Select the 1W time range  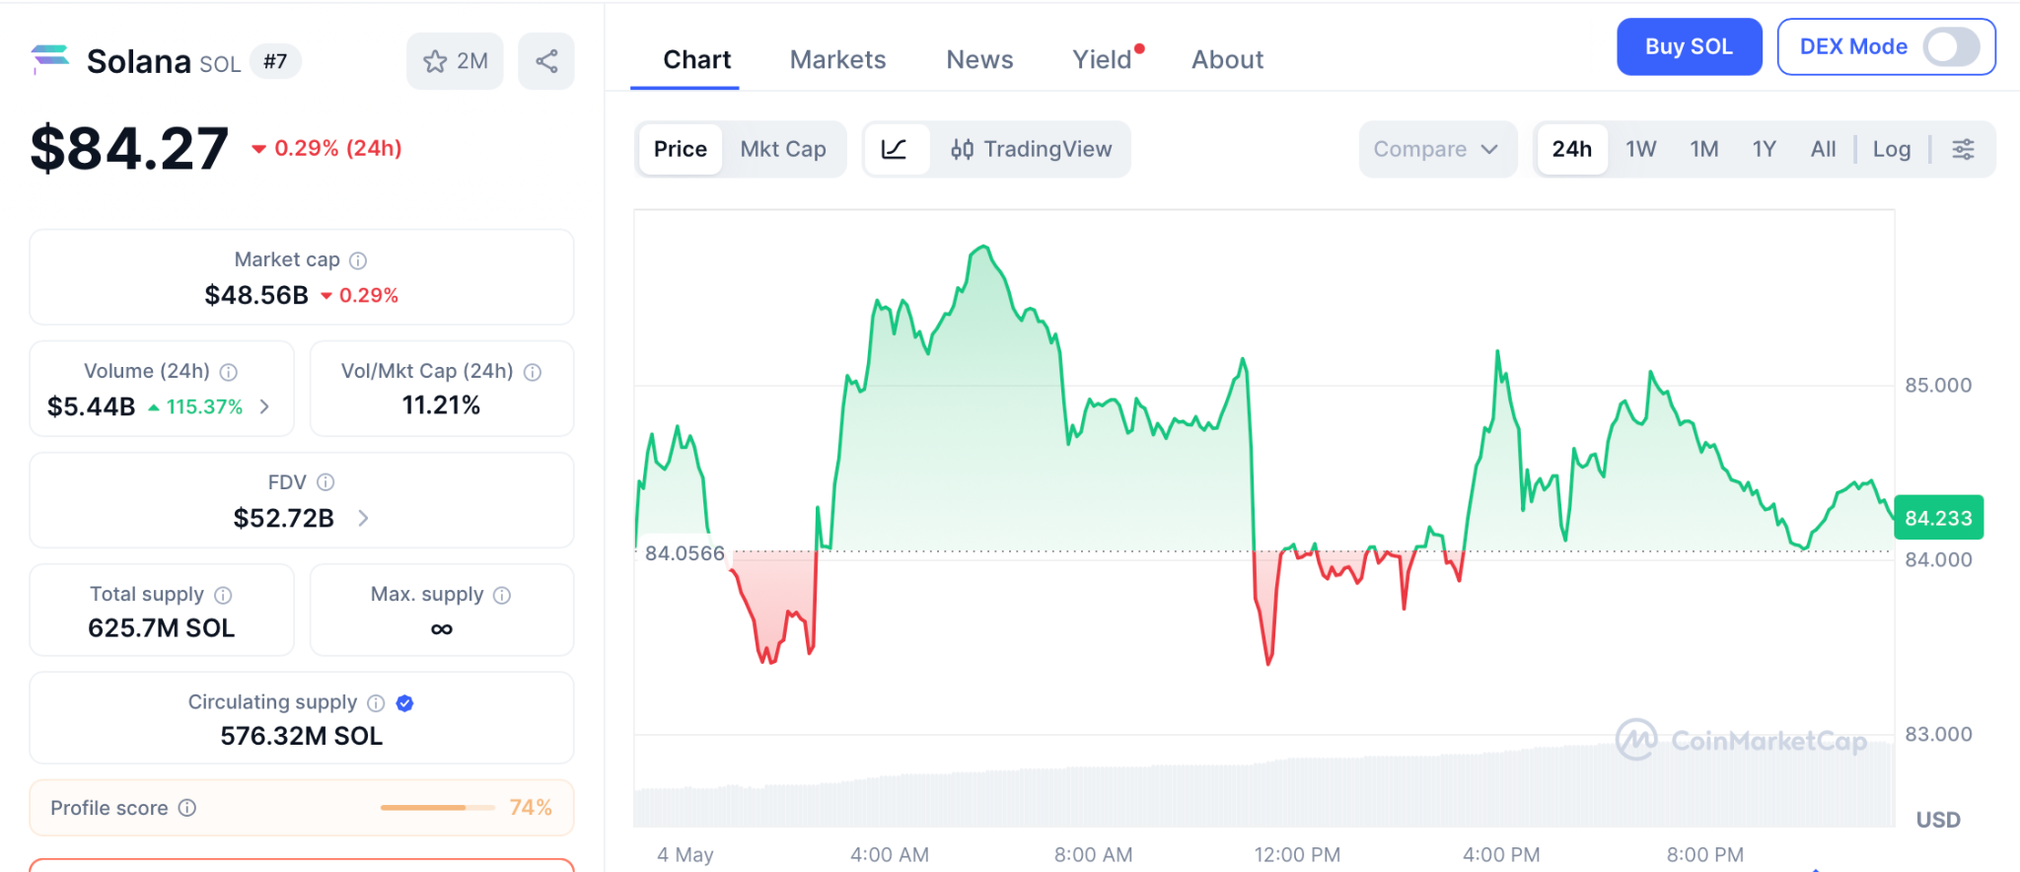pyautogui.click(x=1640, y=149)
